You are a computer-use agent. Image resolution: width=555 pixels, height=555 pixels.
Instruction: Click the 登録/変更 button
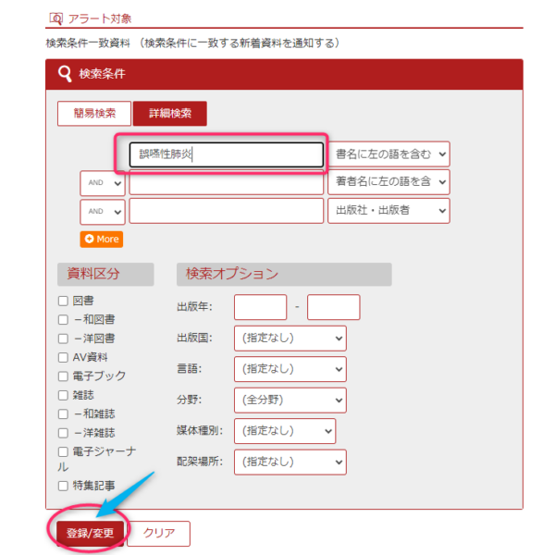[91, 533]
